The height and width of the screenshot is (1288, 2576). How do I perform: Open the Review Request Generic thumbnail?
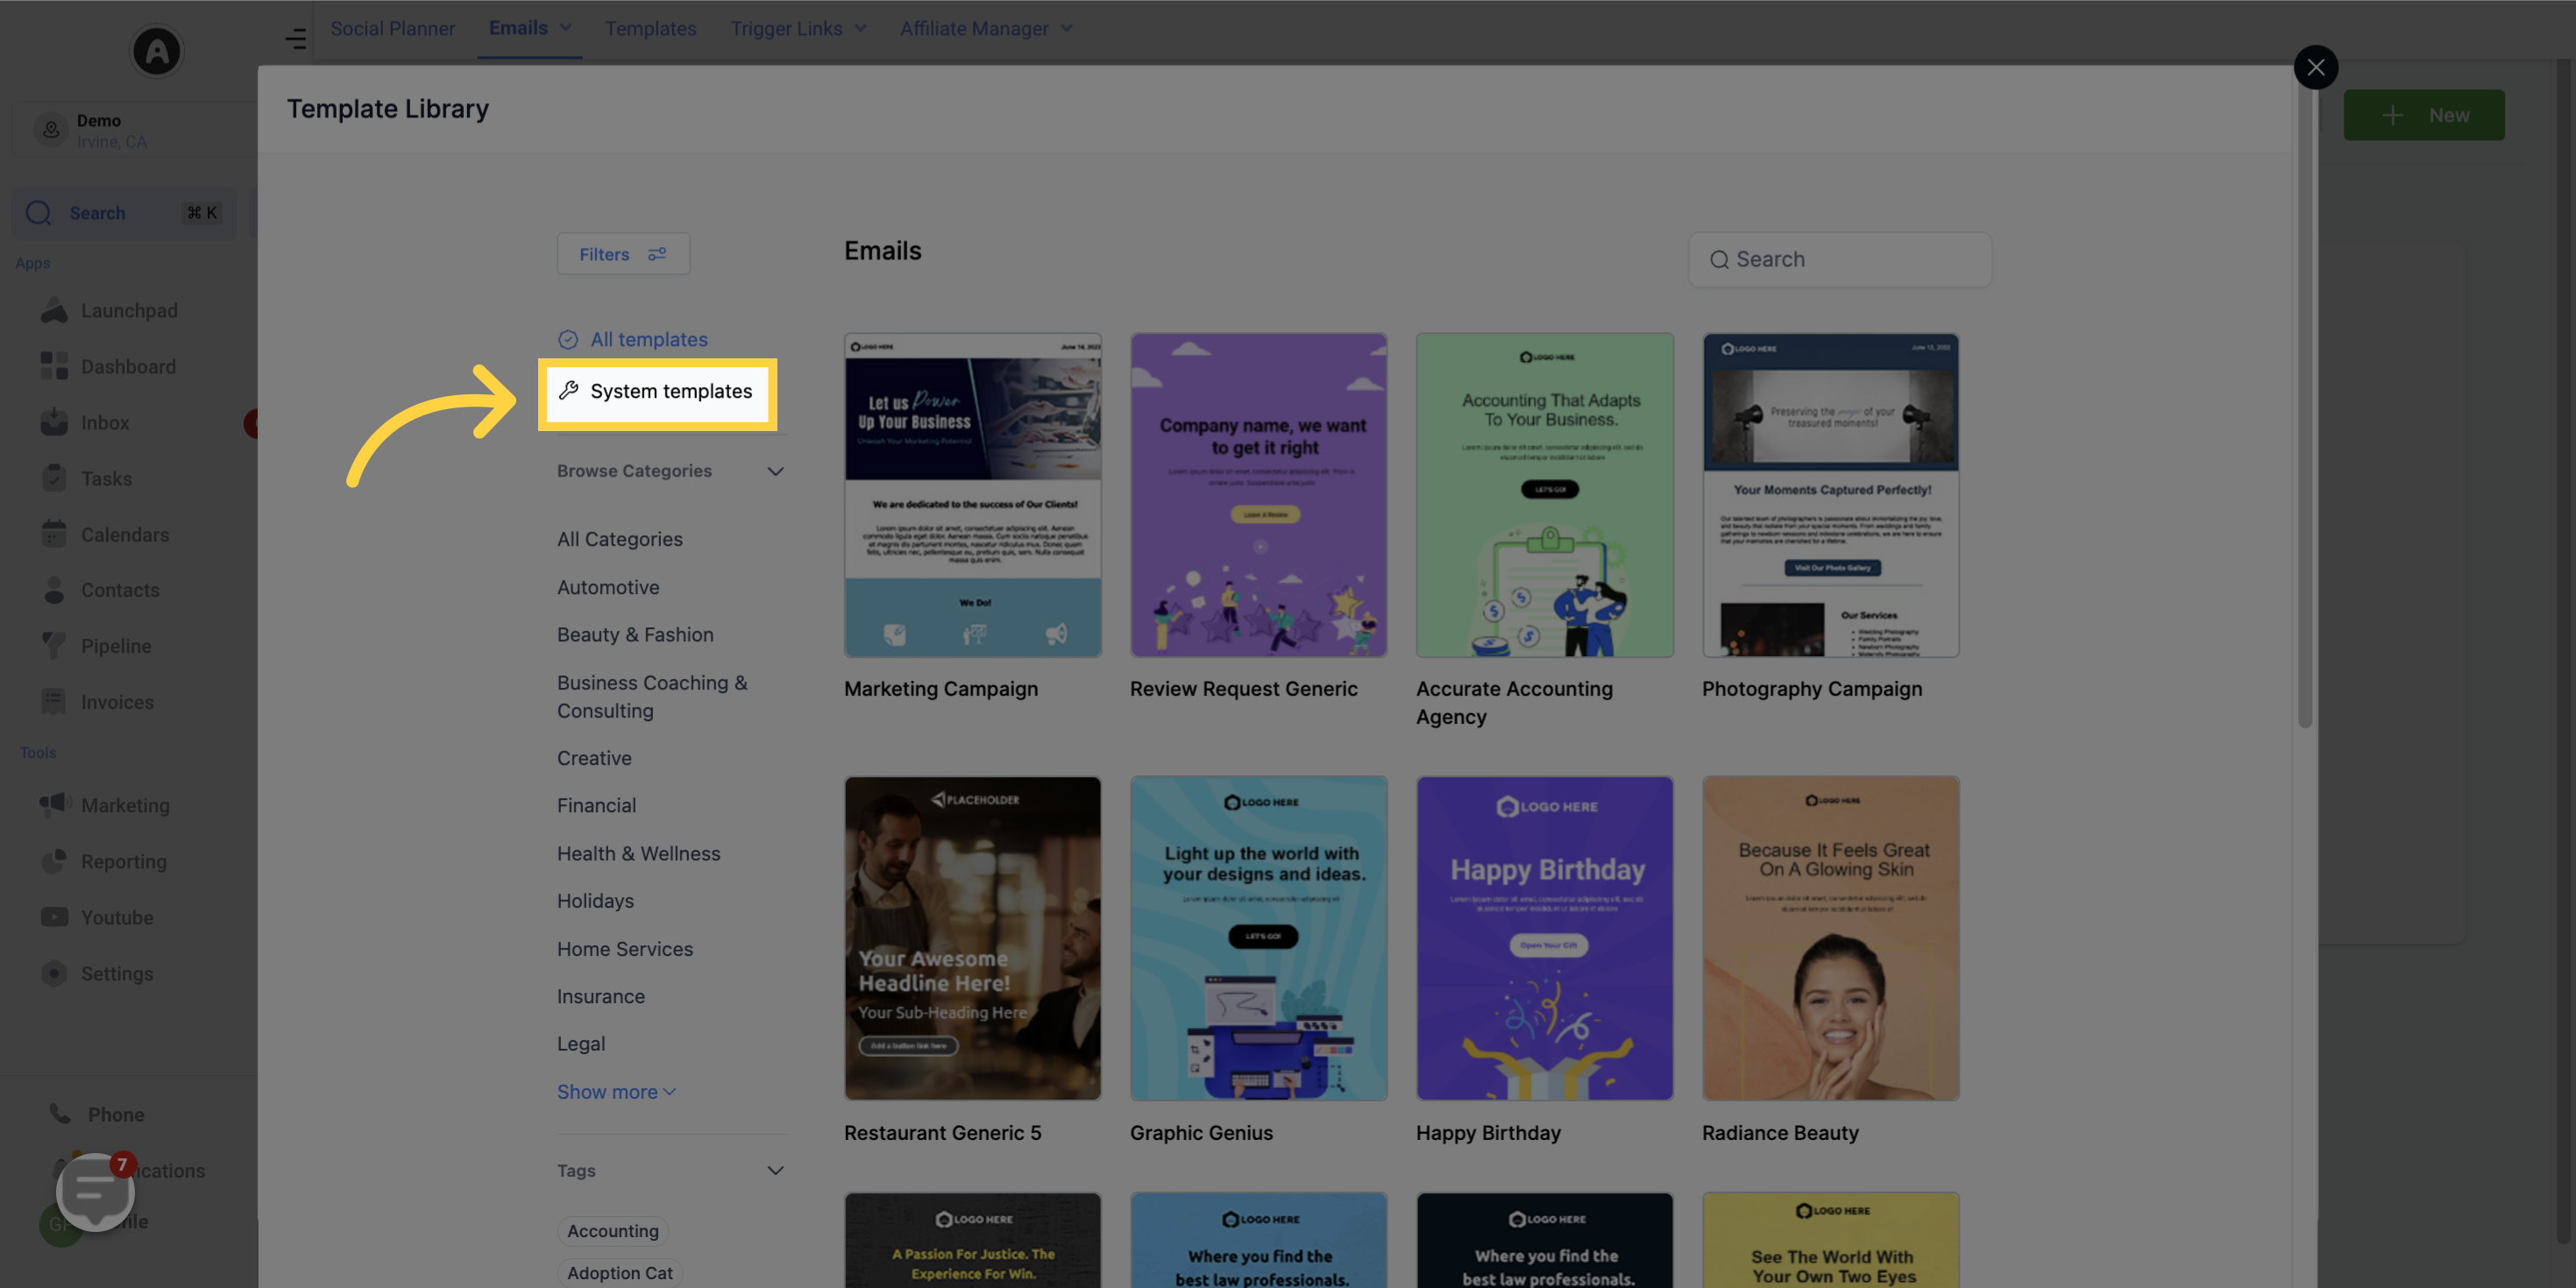click(1259, 495)
